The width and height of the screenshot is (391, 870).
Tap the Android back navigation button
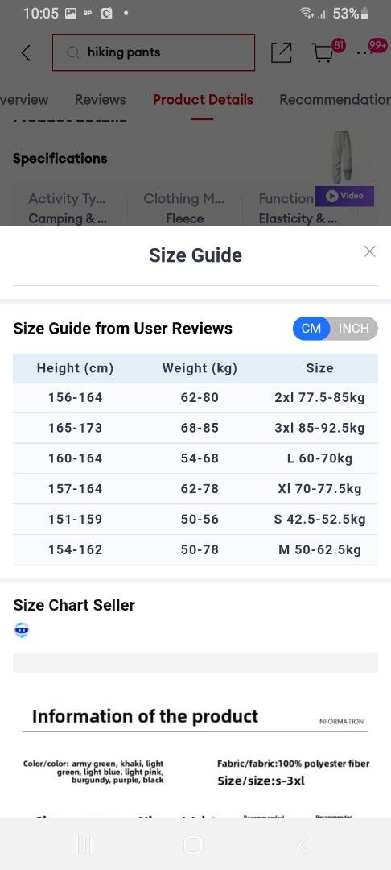[x=303, y=845]
